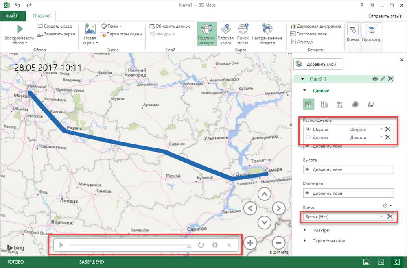
Task: Select the Широта radio button
Action: 309,129
